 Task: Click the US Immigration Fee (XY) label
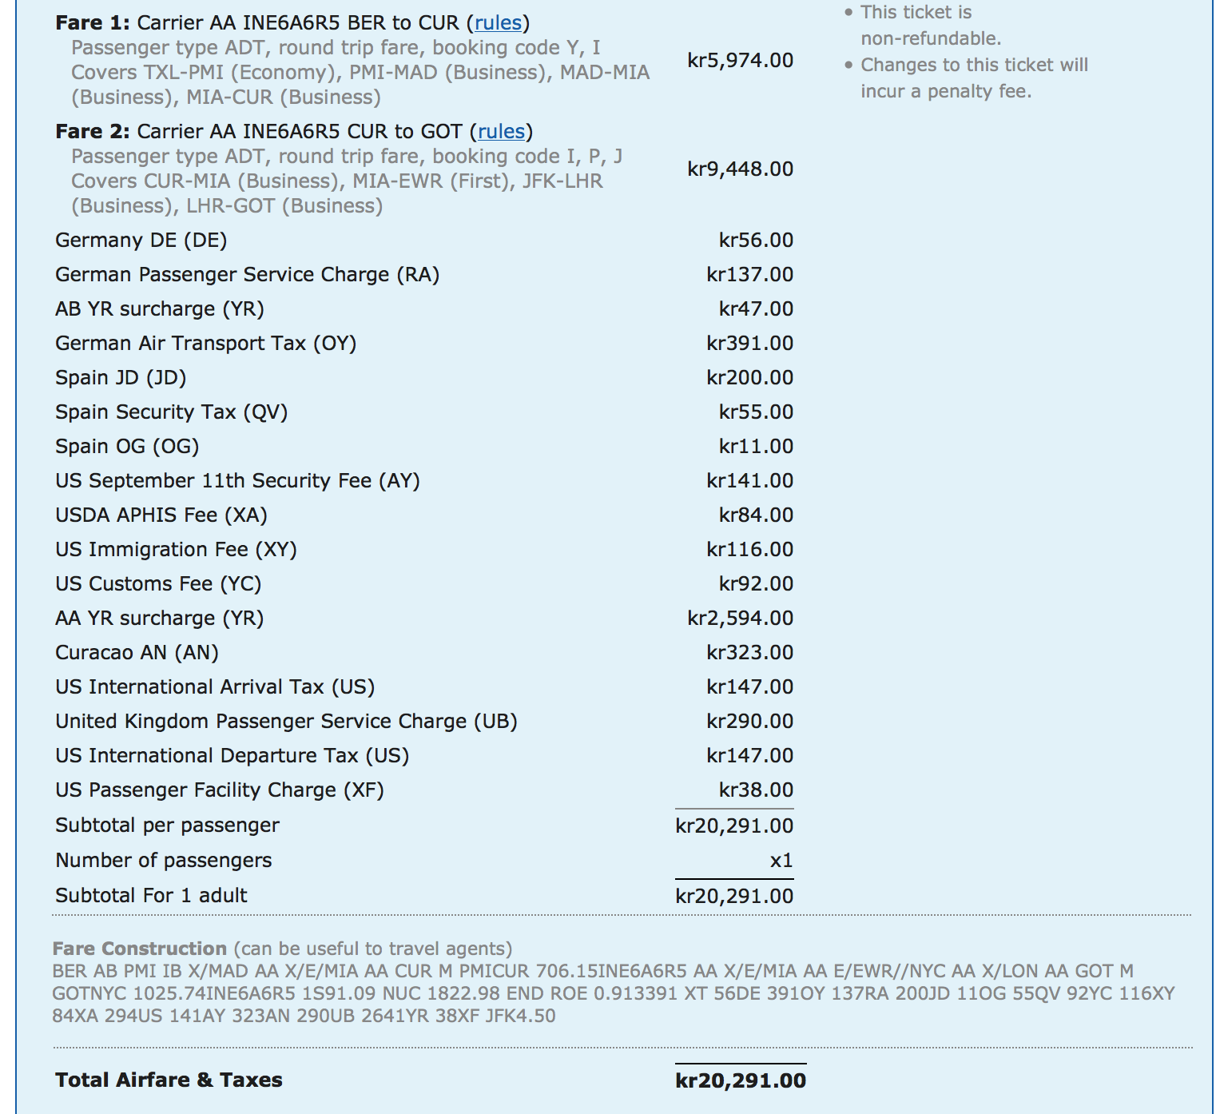(176, 550)
